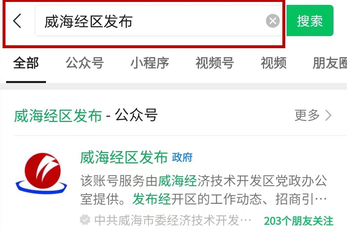This screenshot has height=231, width=347.
Task: Tap the back arrow icon
Action: click(17, 21)
